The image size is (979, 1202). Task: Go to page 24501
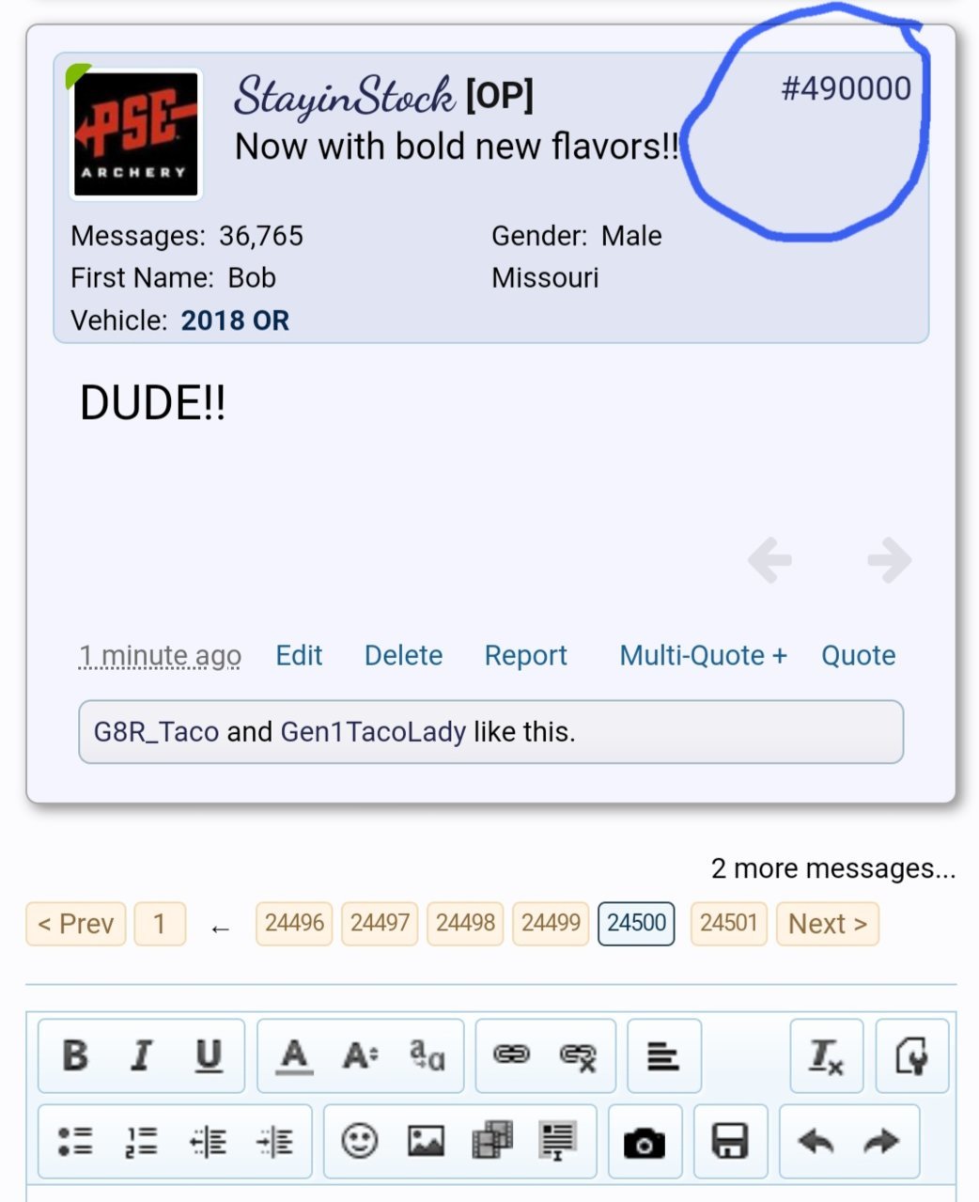point(728,923)
